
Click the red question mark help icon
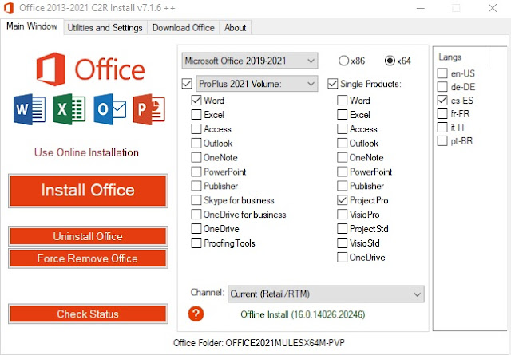(196, 314)
